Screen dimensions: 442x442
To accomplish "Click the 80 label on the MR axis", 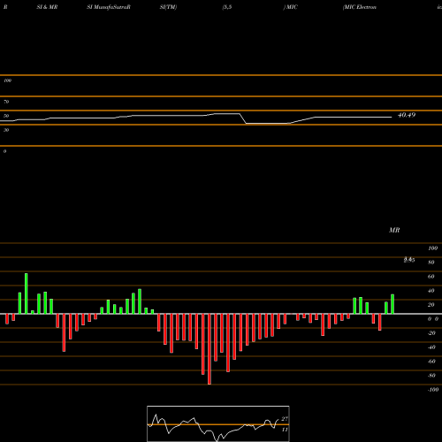I will pyautogui.click(x=431, y=263).
